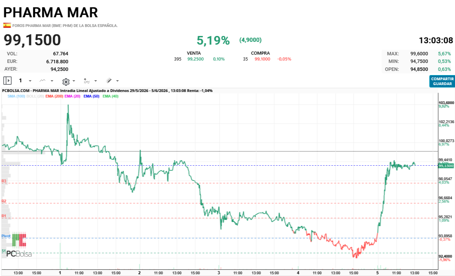Click 96,6684 on the price axis

pyautogui.click(x=446, y=198)
